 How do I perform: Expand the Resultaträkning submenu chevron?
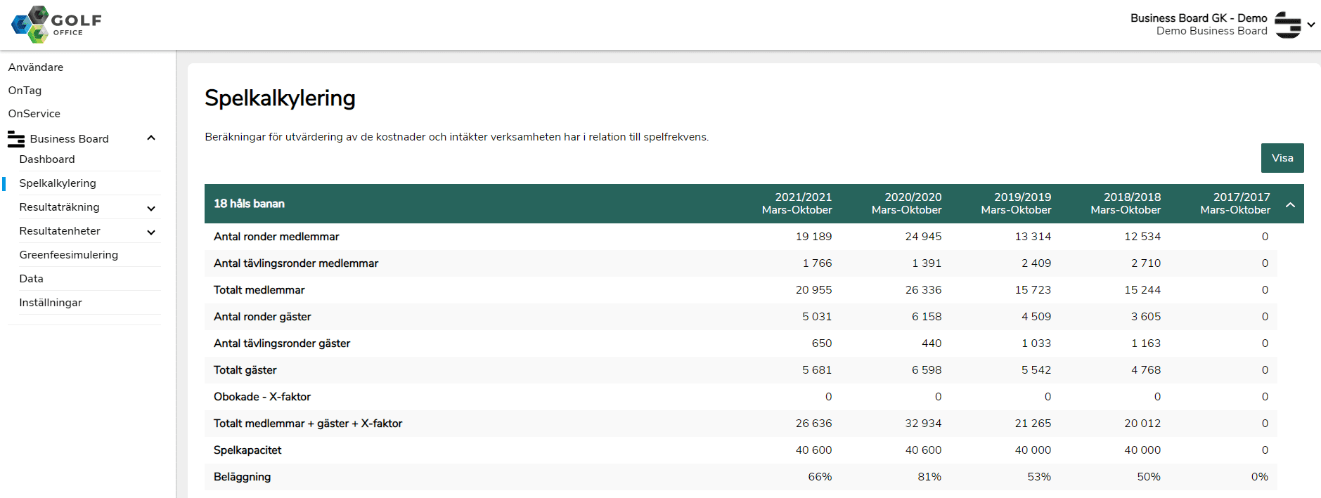pyautogui.click(x=150, y=208)
